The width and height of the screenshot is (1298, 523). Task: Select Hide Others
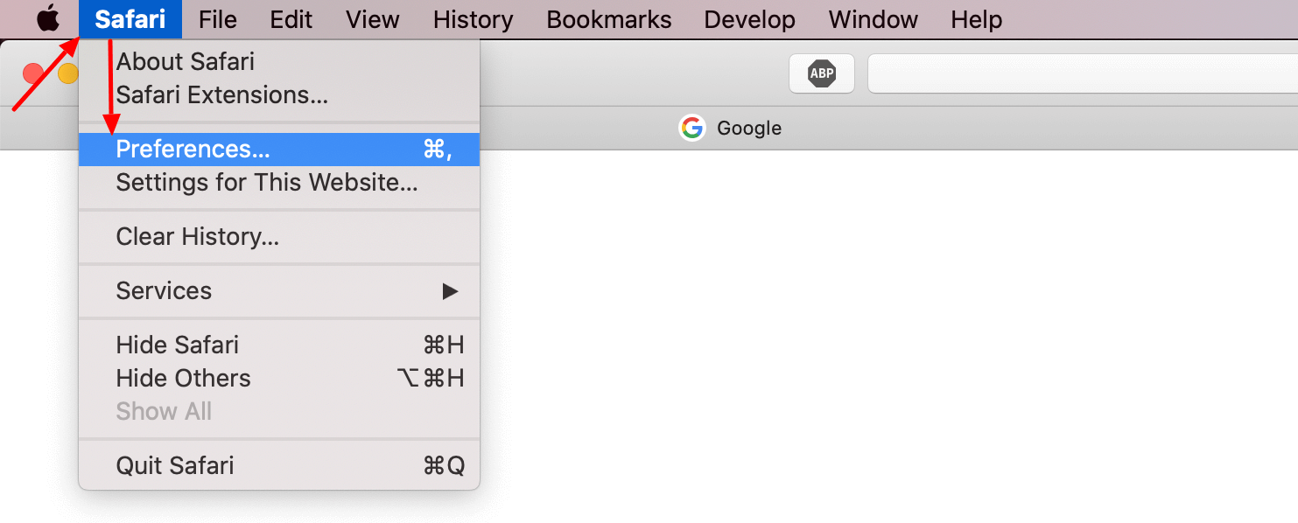click(x=279, y=378)
